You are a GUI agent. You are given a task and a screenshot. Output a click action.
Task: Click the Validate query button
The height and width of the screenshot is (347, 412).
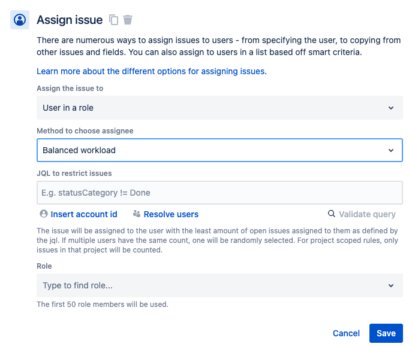(x=367, y=214)
